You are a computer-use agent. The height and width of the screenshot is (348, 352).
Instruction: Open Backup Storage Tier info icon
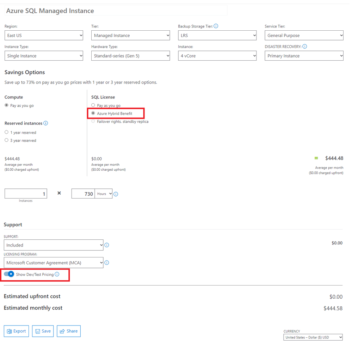click(x=216, y=26)
